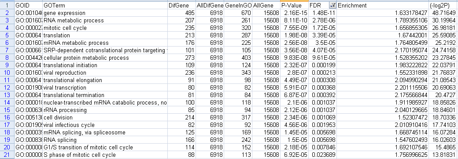Select the GOID header cell

click(x=28, y=5)
